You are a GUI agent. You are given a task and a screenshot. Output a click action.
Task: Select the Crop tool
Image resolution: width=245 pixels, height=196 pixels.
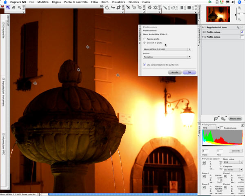(118, 7)
